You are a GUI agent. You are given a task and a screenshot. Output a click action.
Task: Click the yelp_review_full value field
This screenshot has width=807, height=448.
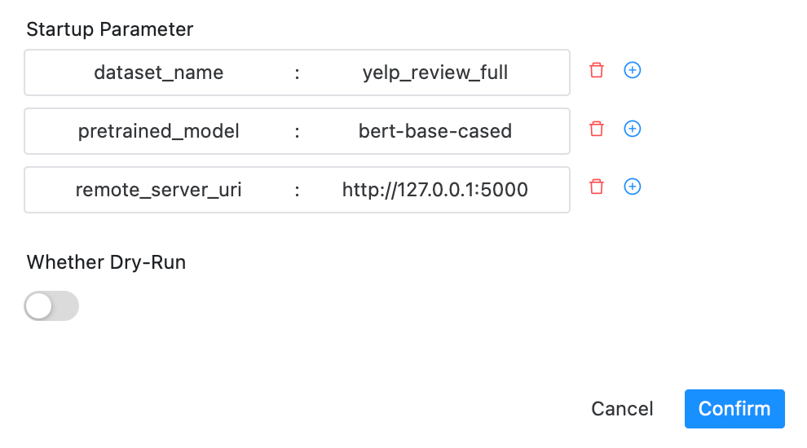[435, 72]
